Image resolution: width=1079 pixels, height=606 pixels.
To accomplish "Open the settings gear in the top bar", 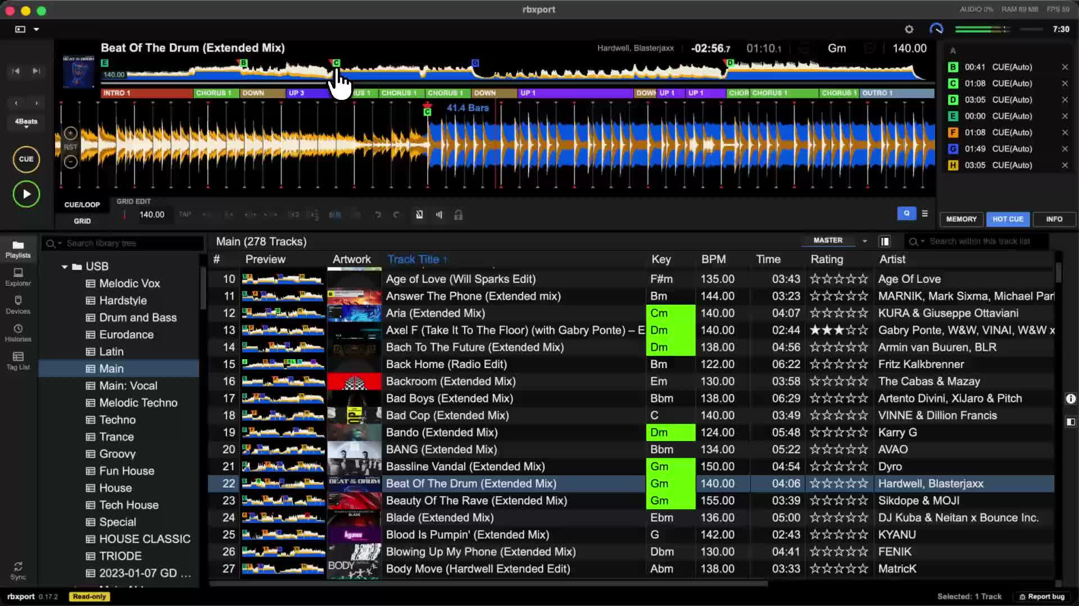I will tap(909, 29).
